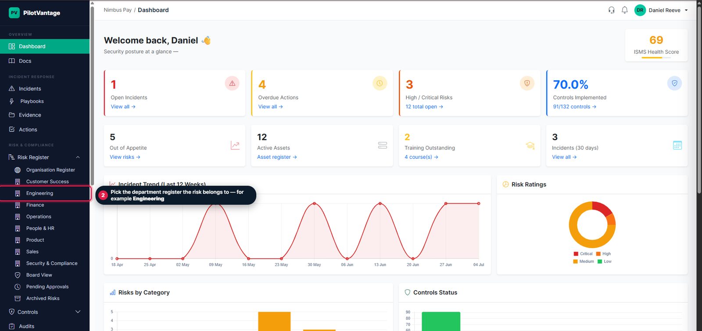
Task: Click the Organisation Register globe icon
Action: (x=18, y=170)
